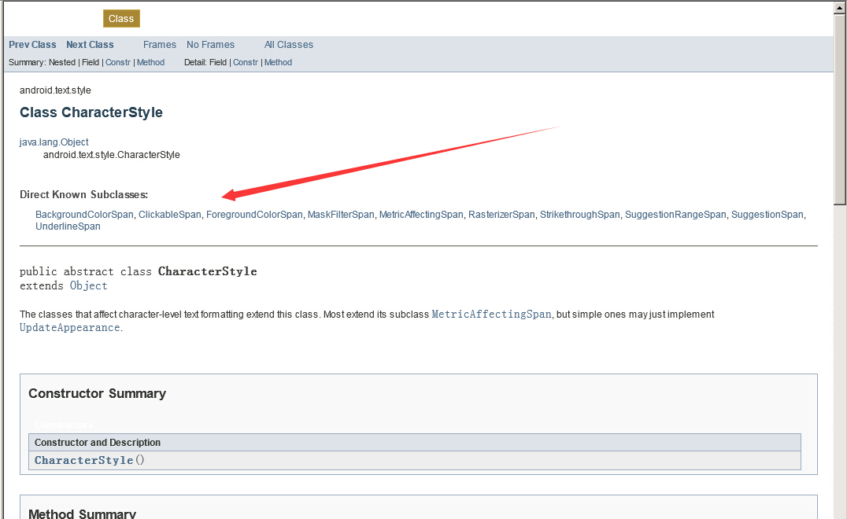Image resolution: width=847 pixels, height=519 pixels.
Task: Open MetricAffectingSpan in subclasses list
Action: [x=421, y=214]
